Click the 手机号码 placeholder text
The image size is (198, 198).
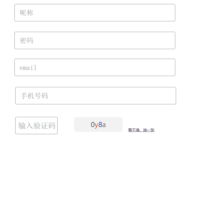click(x=34, y=96)
